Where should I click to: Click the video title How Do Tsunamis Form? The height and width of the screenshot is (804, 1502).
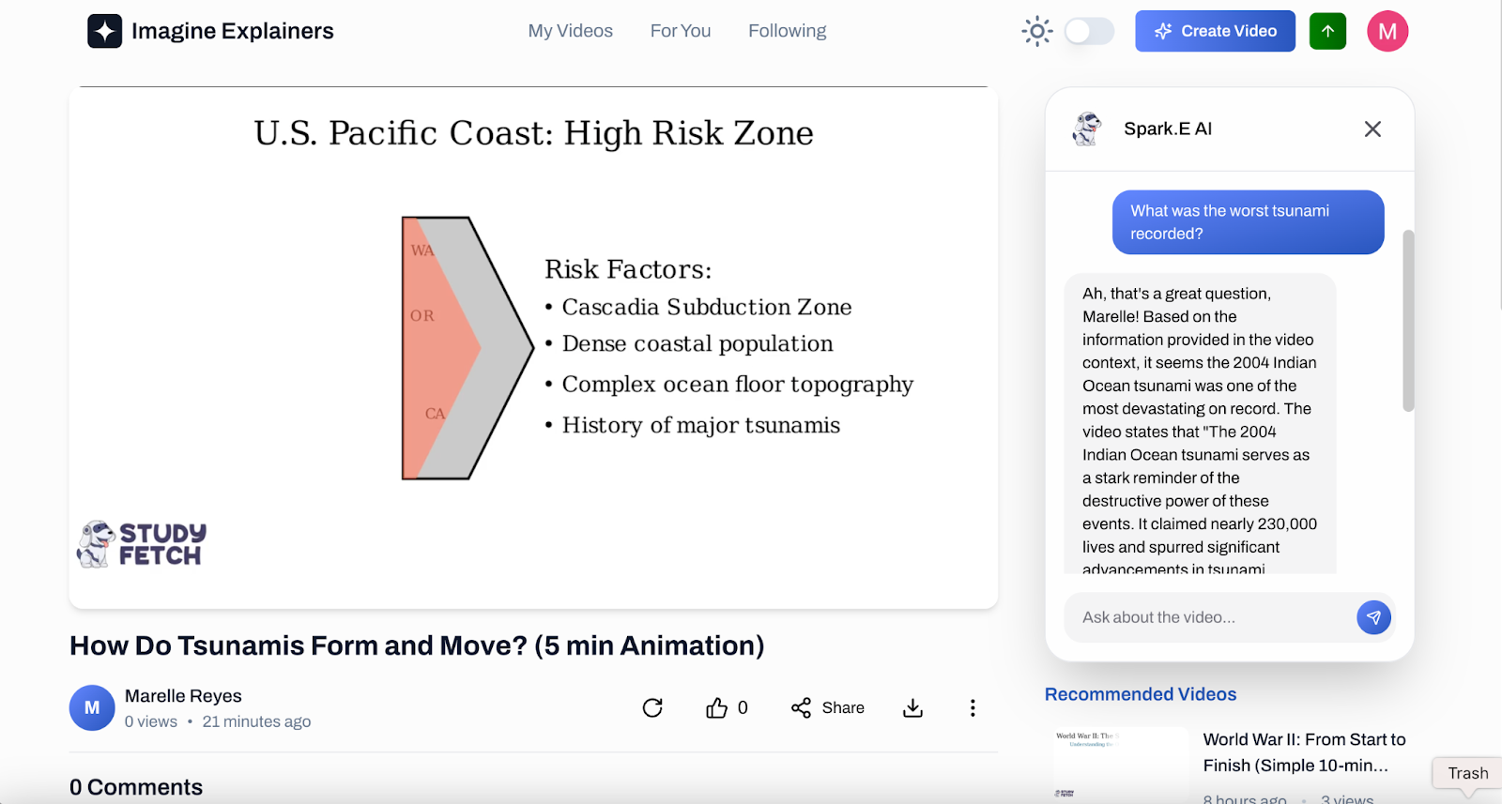417,645
